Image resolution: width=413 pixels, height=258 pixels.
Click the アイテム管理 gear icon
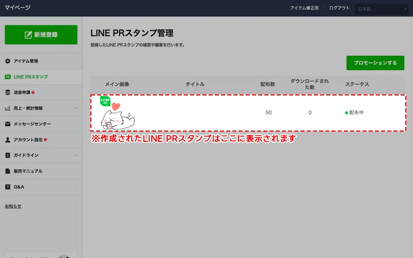coord(8,61)
